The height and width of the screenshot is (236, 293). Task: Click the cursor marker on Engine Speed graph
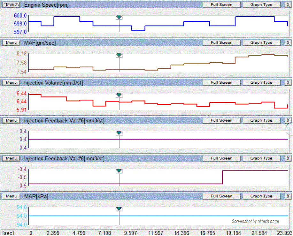pyautogui.click(x=119, y=17)
